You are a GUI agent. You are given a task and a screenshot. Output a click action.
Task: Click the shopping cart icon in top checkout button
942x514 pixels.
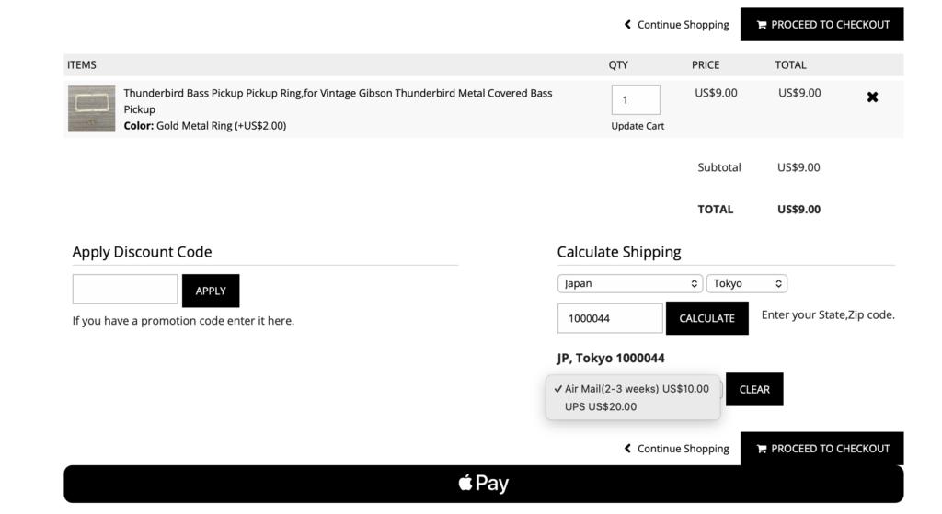pyautogui.click(x=762, y=25)
